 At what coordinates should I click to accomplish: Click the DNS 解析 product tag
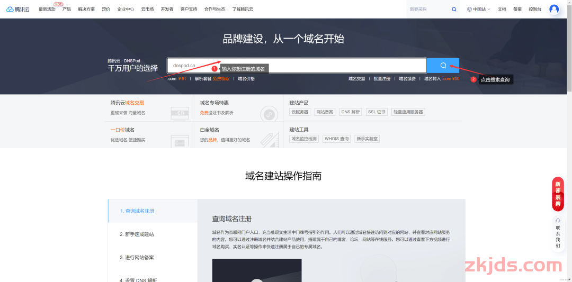pyautogui.click(x=351, y=112)
